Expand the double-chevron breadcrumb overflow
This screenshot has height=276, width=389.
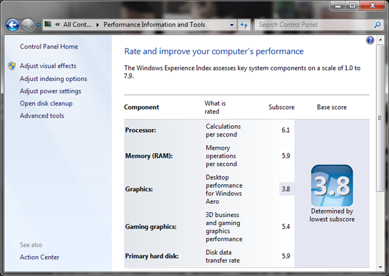pyautogui.click(x=57, y=25)
